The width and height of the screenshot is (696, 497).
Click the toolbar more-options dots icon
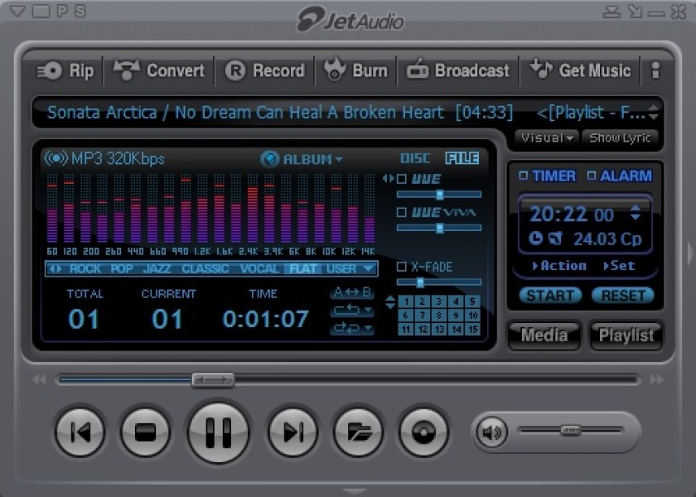click(x=655, y=70)
